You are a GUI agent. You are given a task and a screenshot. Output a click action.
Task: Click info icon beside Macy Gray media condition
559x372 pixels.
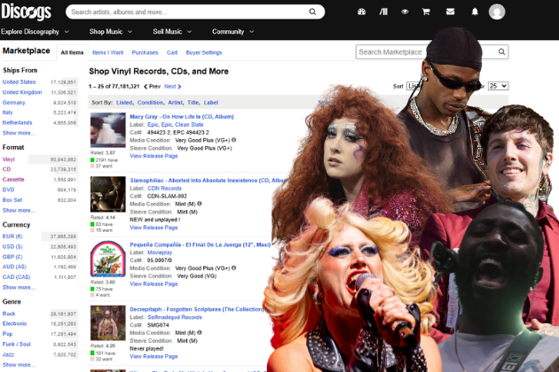pos(235,140)
